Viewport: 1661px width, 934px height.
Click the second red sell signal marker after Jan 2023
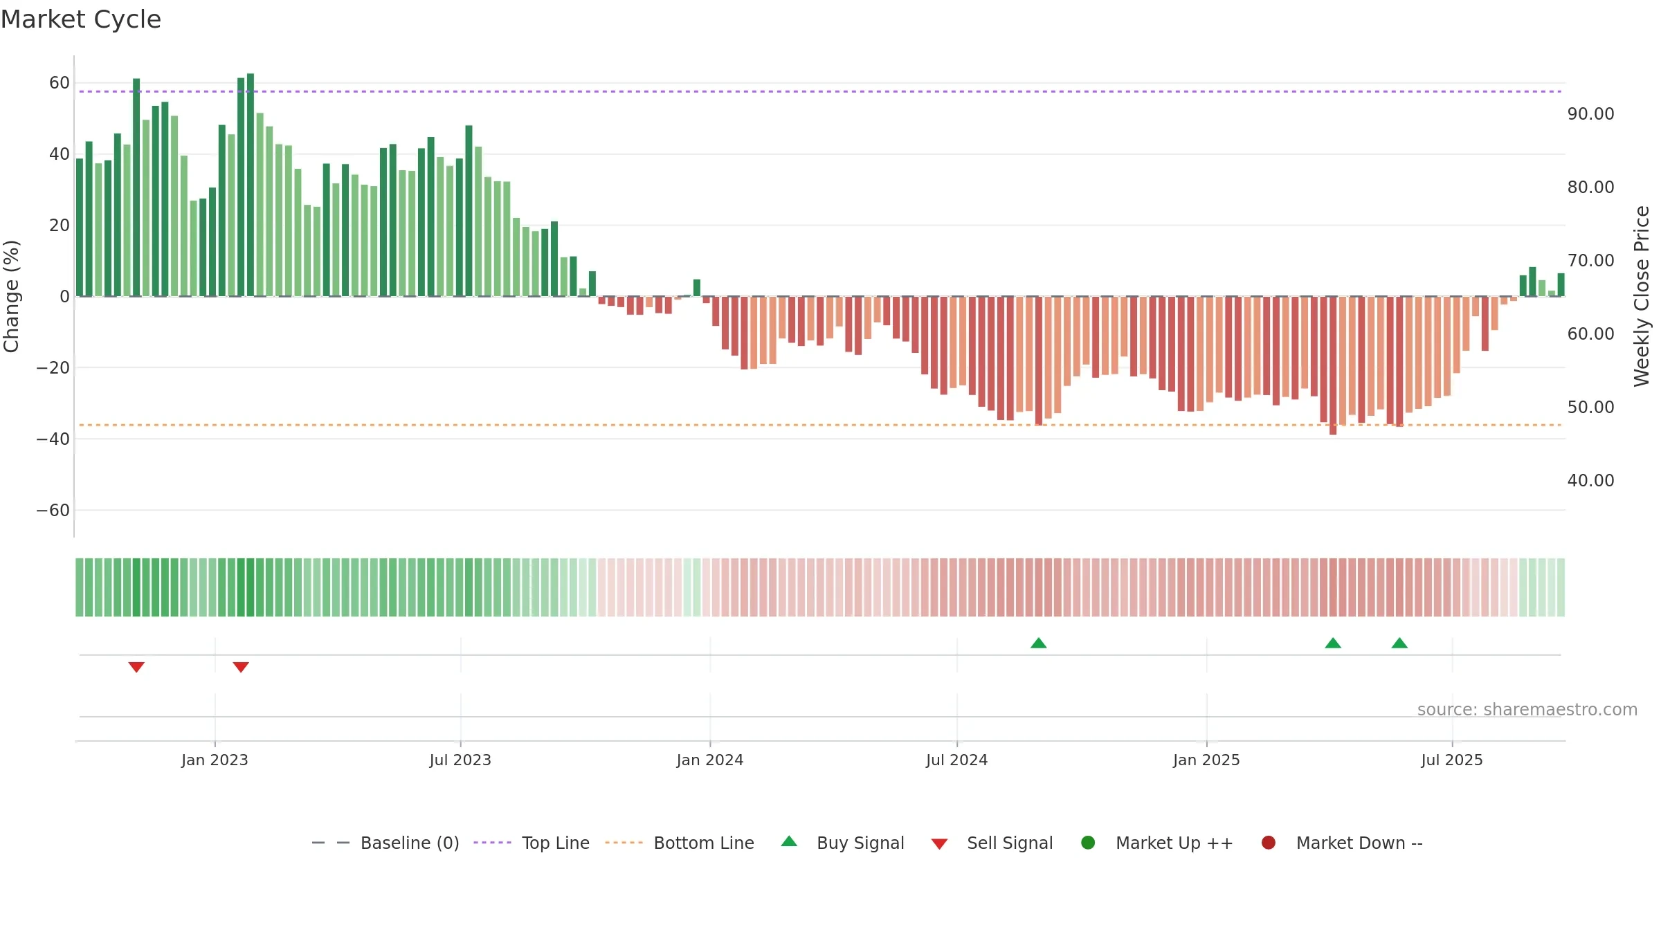tap(241, 667)
